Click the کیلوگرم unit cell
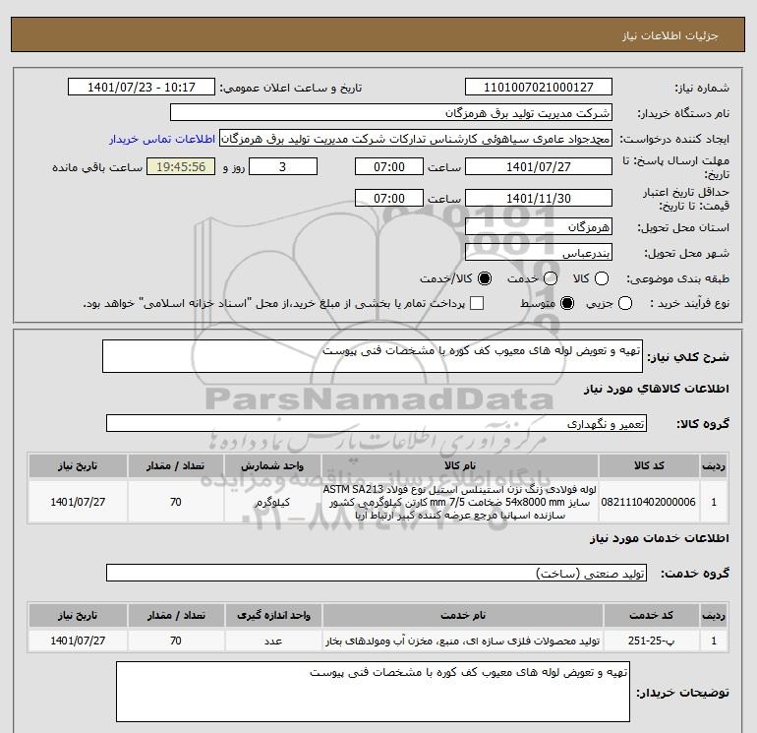 point(272,502)
